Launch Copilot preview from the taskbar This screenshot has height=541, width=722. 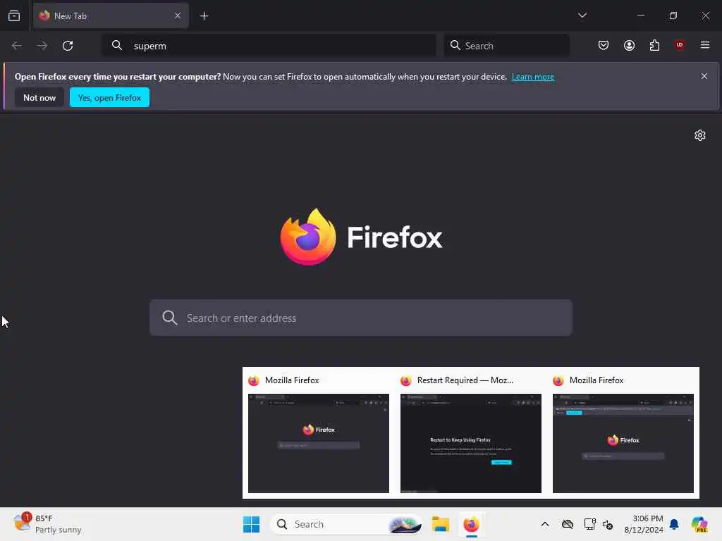pyautogui.click(x=699, y=524)
